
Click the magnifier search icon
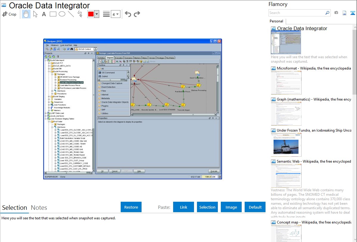point(327,13)
